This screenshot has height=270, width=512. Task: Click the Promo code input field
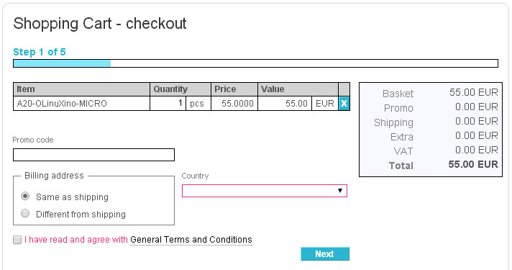click(x=93, y=155)
